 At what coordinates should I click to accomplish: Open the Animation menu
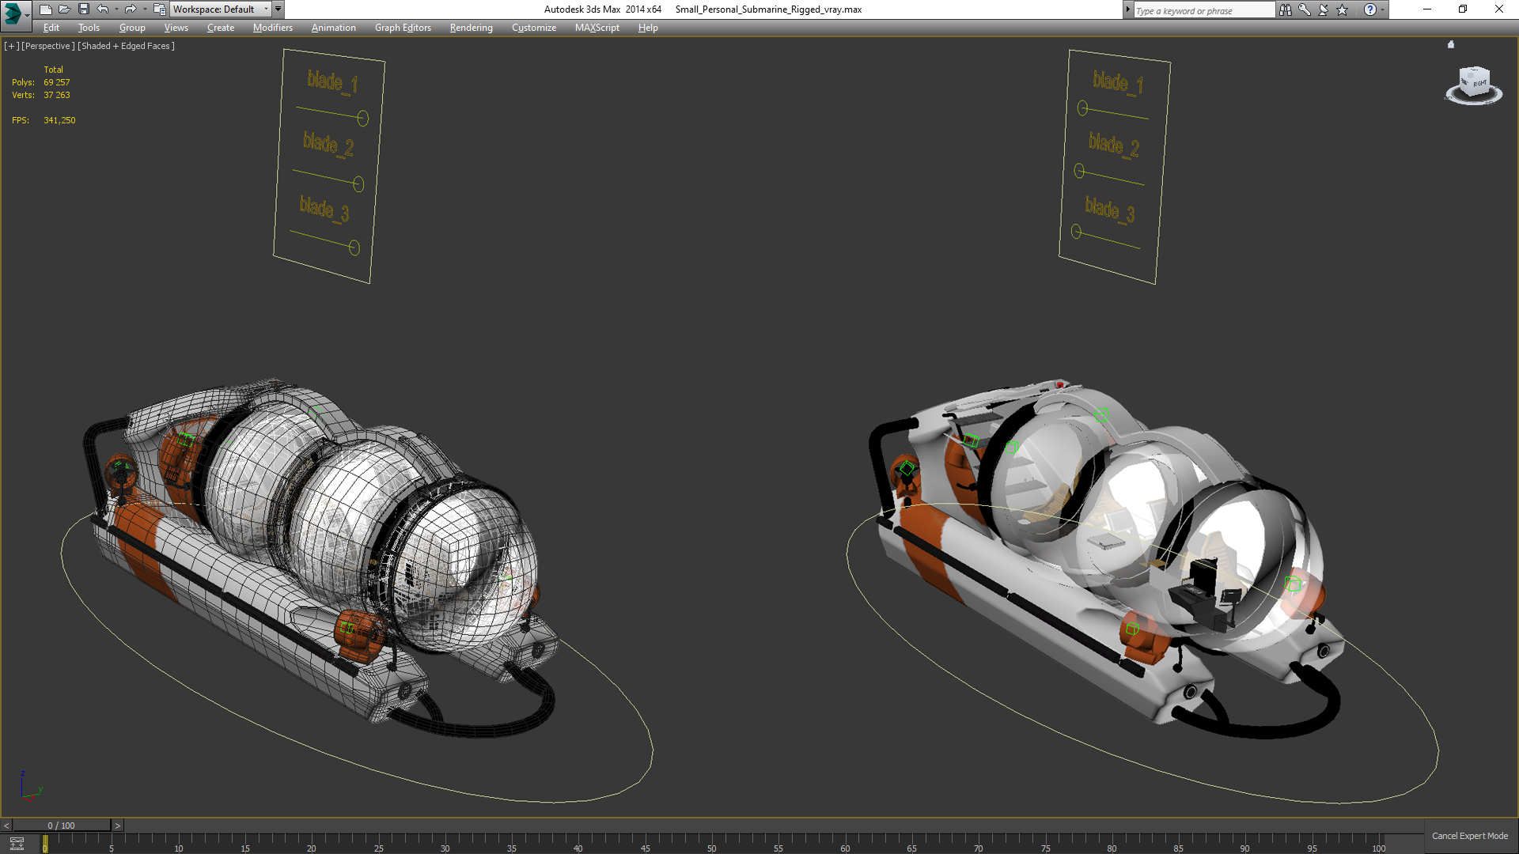pos(333,28)
